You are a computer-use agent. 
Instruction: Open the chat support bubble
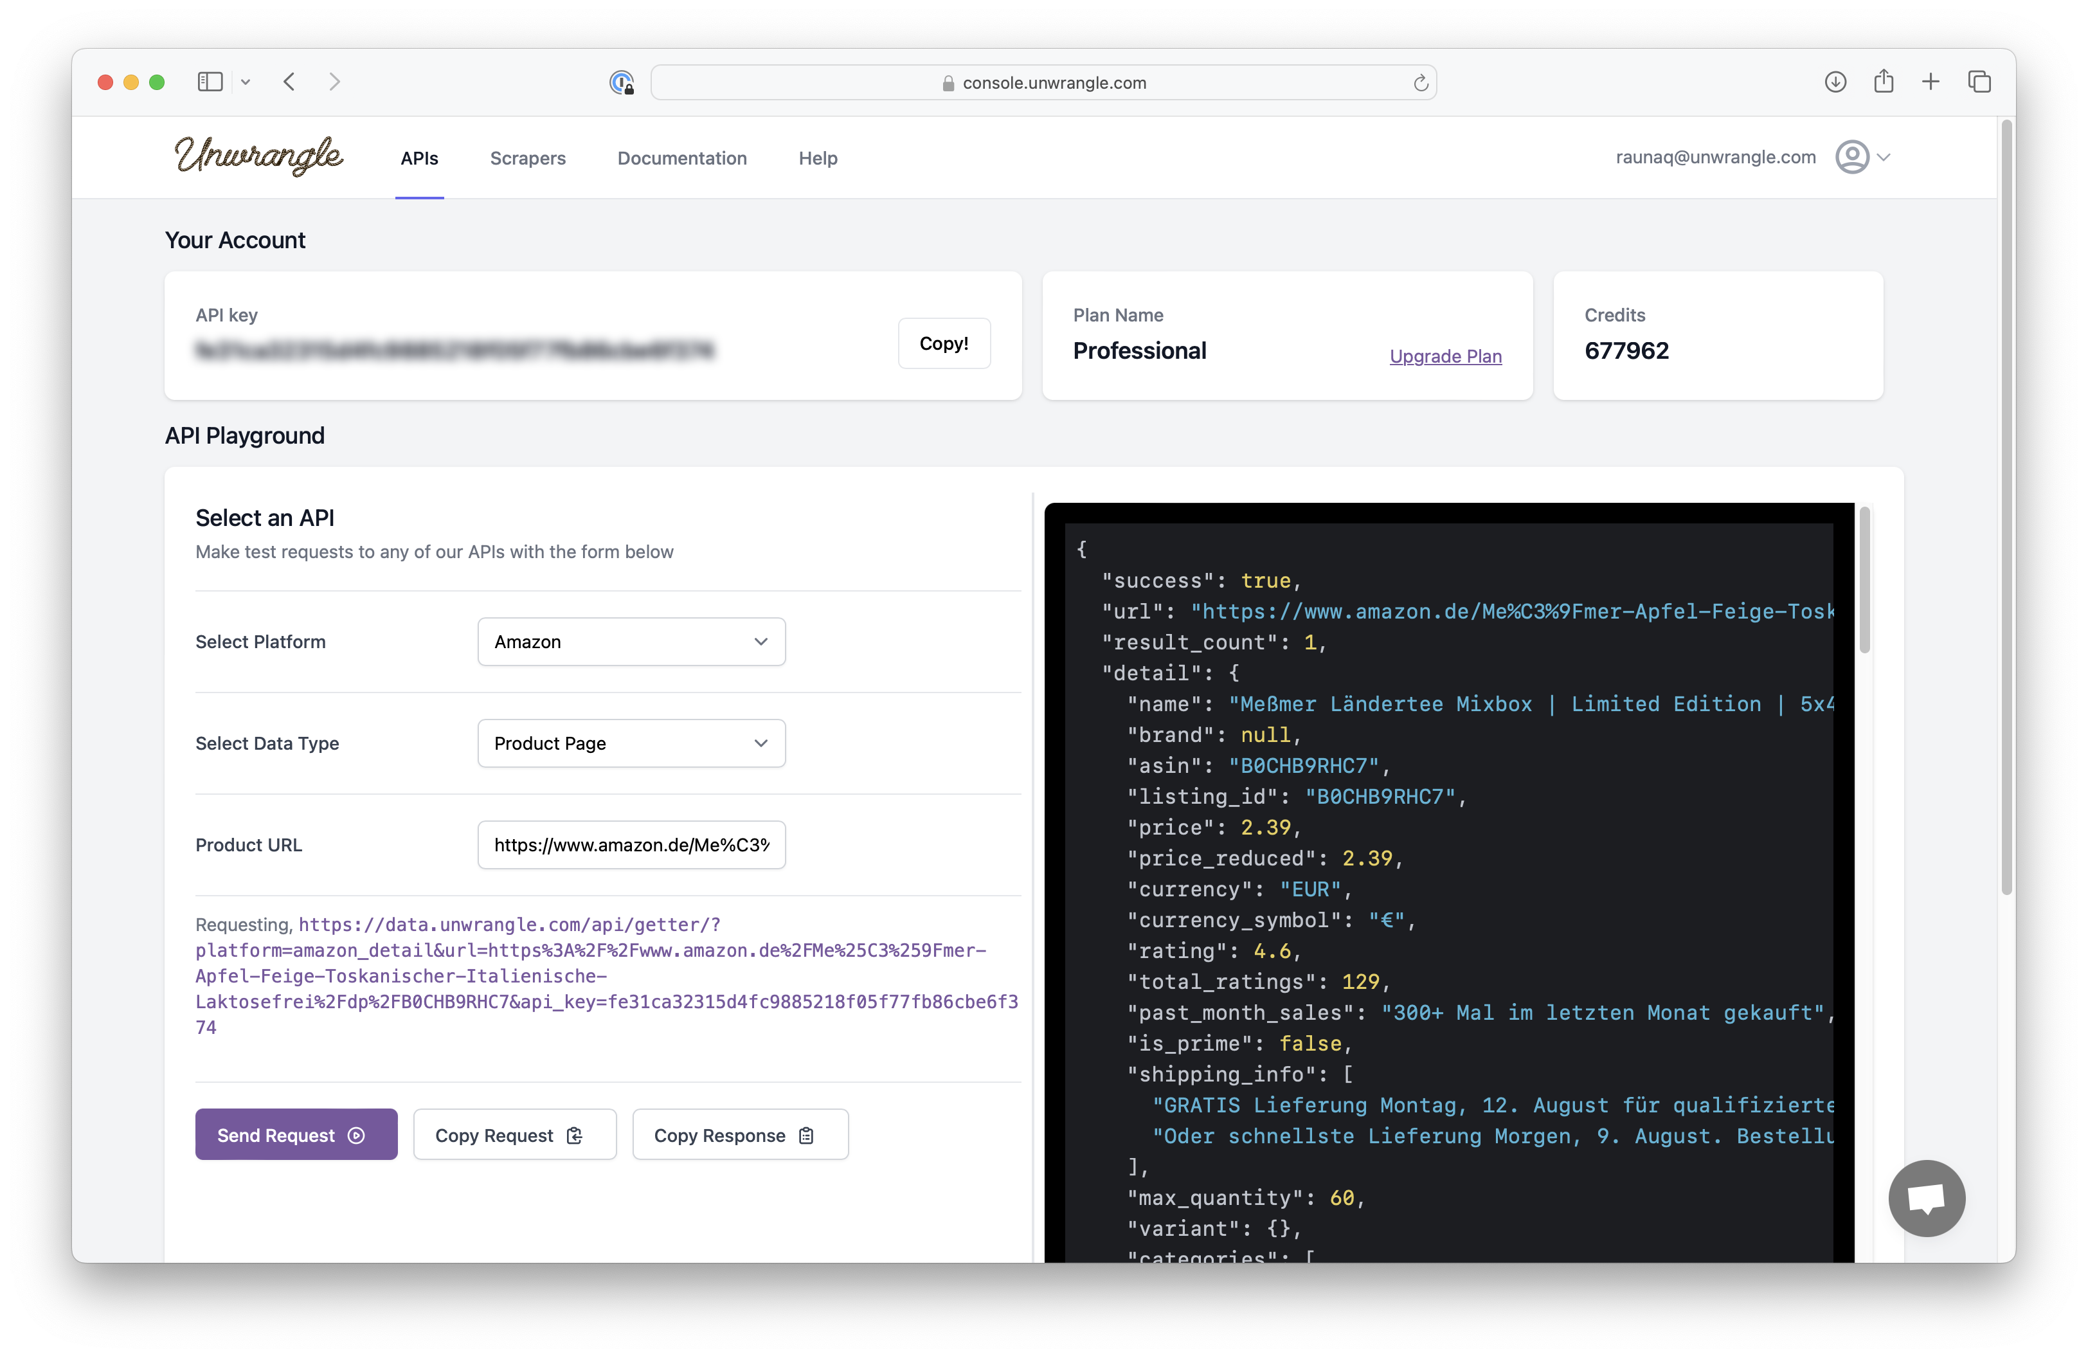point(1927,1199)
